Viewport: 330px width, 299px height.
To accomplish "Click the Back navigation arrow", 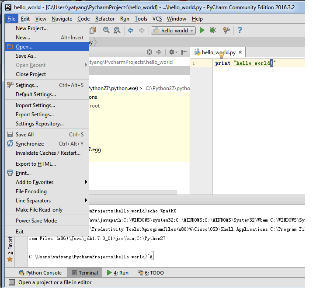I will tap(131, 30).
